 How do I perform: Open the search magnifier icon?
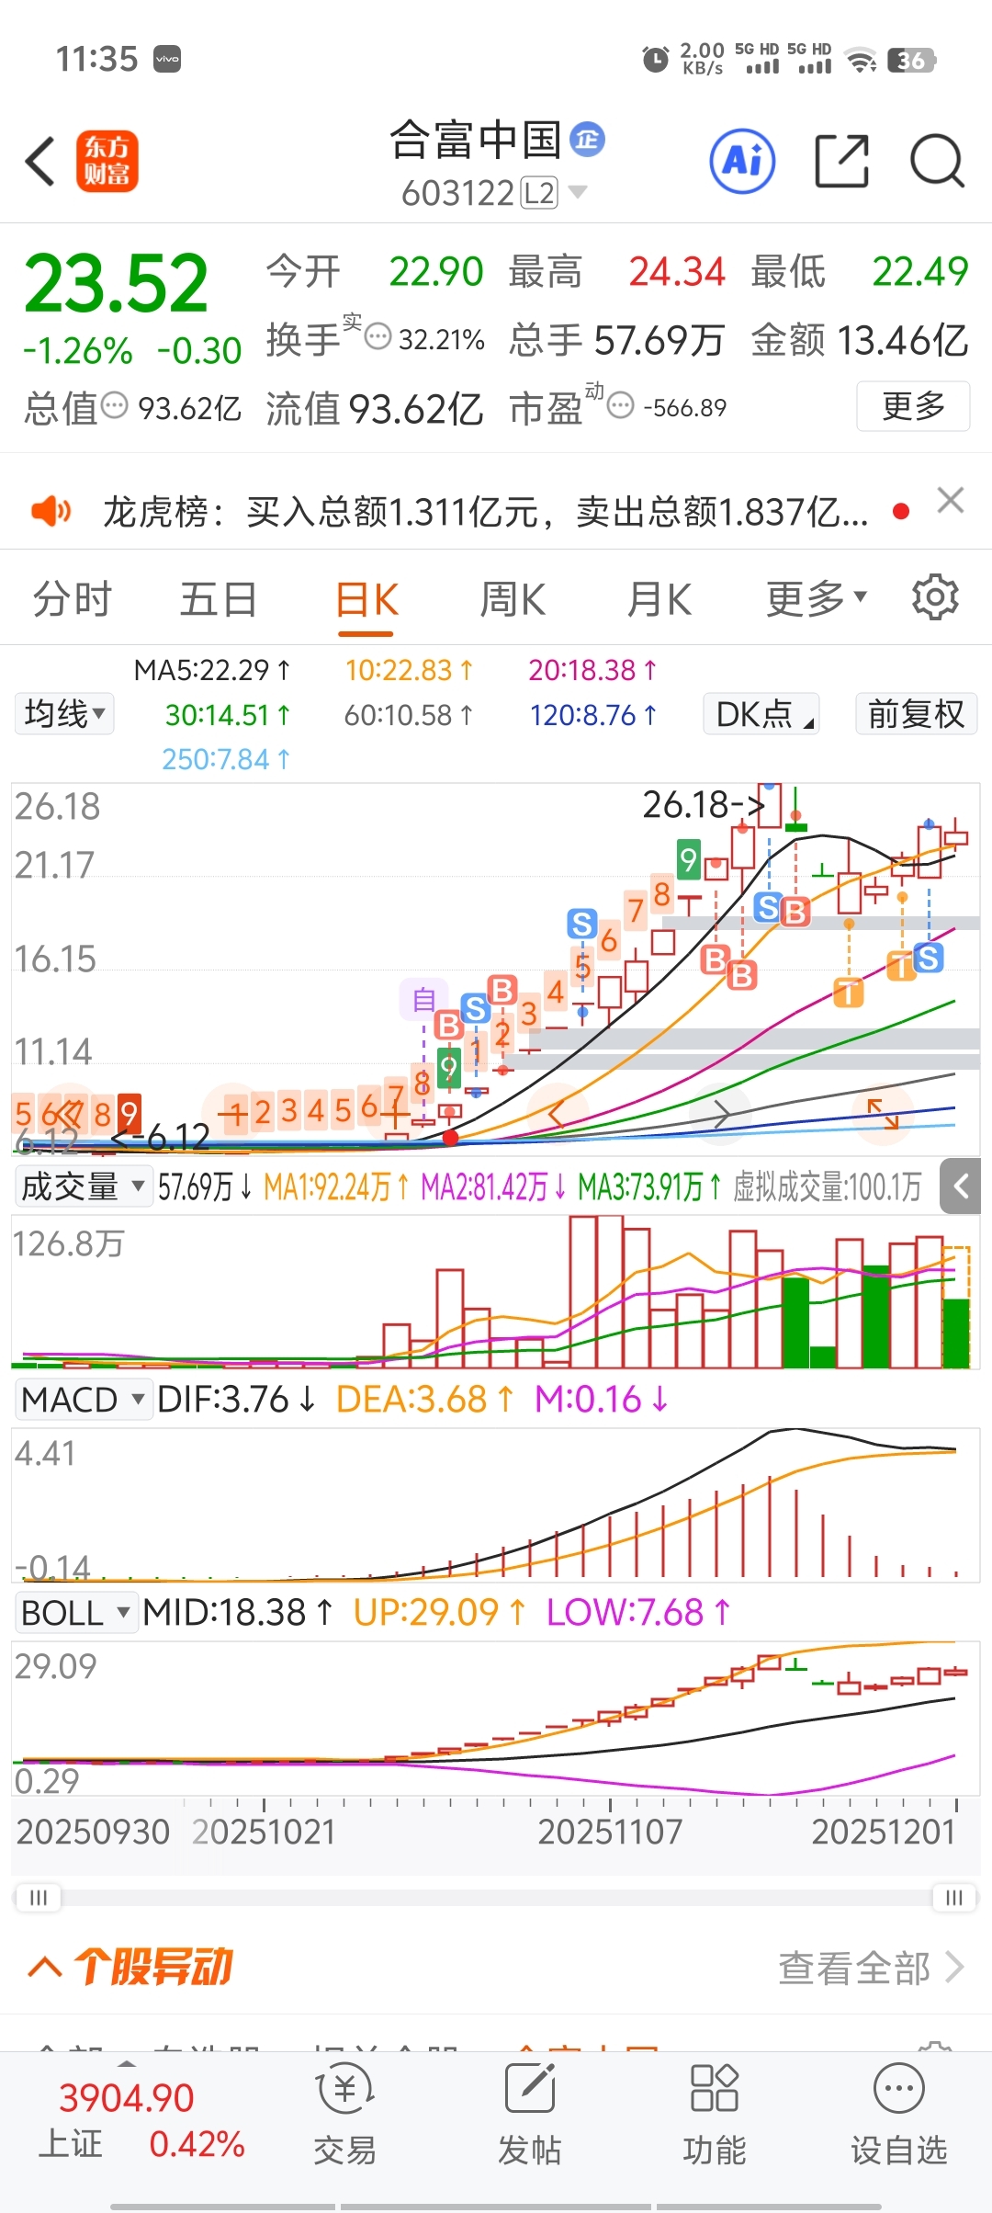tap(938, 162)
